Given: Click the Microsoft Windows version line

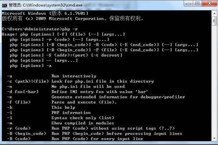Looking at the screenshot, I should 45,13.
